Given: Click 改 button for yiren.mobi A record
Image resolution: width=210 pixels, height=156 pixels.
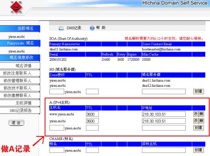Looking at the screenshot, I should (196, 121).
